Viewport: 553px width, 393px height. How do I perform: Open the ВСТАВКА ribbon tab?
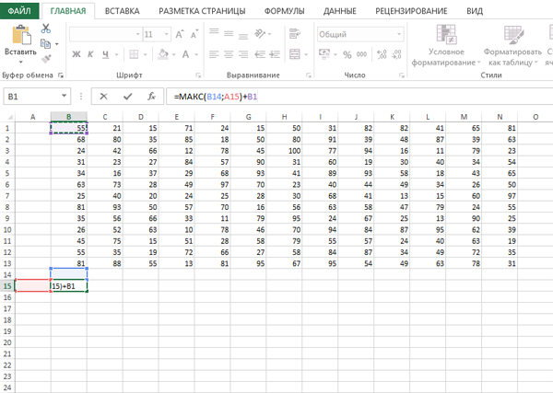pyautogui.click(x=123, y=12)
